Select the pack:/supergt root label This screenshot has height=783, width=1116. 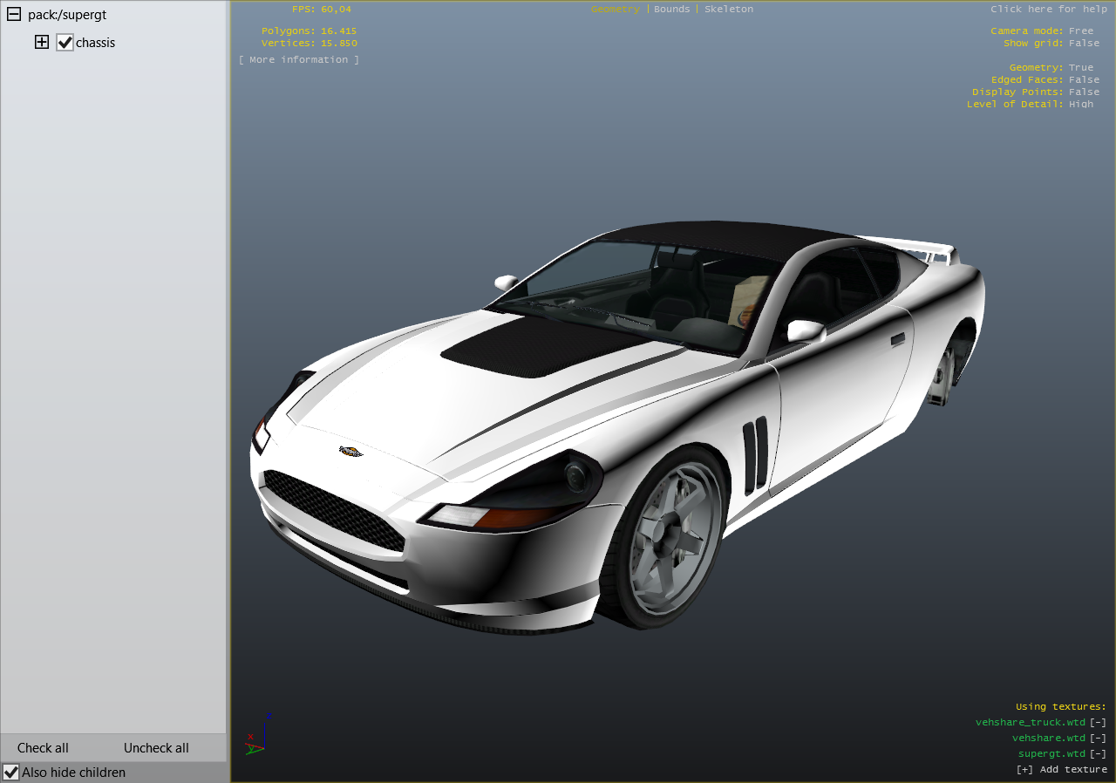67,15
